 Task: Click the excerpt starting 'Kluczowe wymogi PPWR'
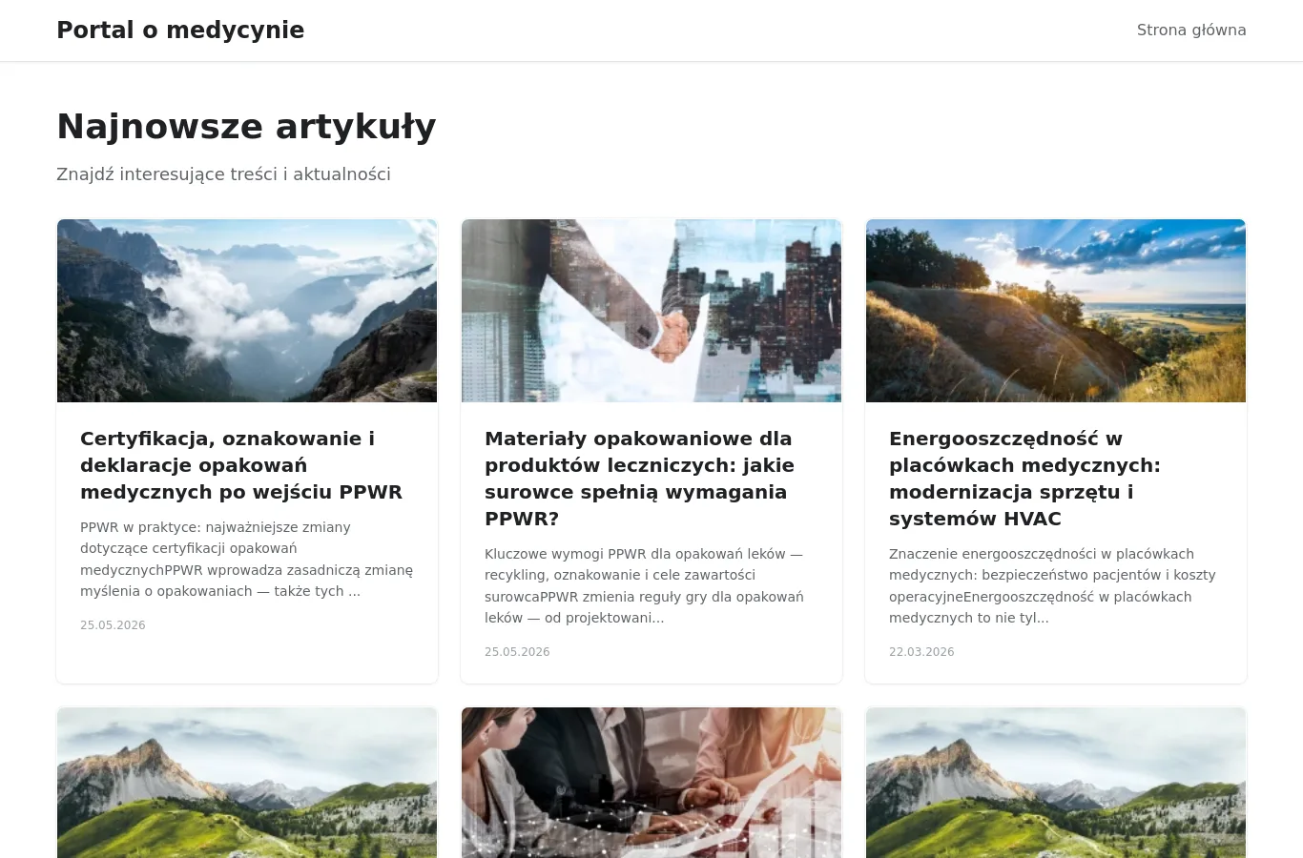pos(645,586)
